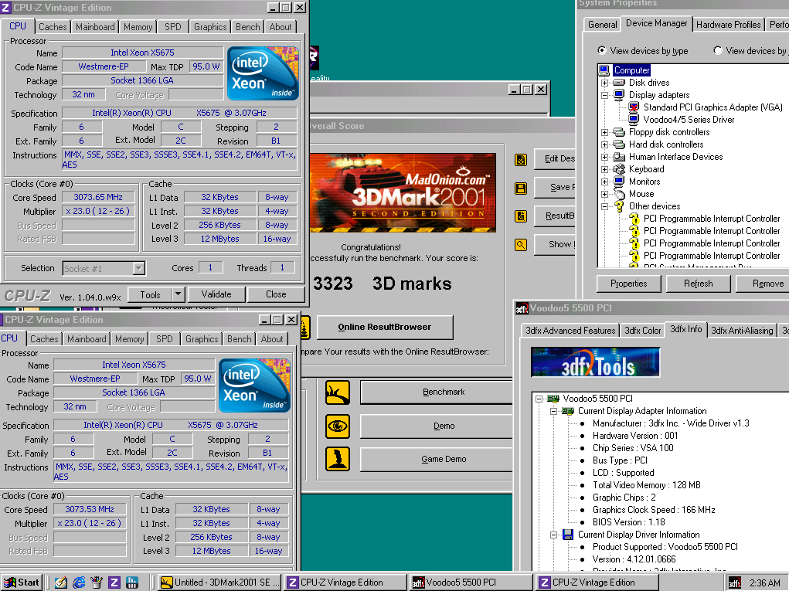Click the Game Demo joystick icon

[x=338, y=459]
